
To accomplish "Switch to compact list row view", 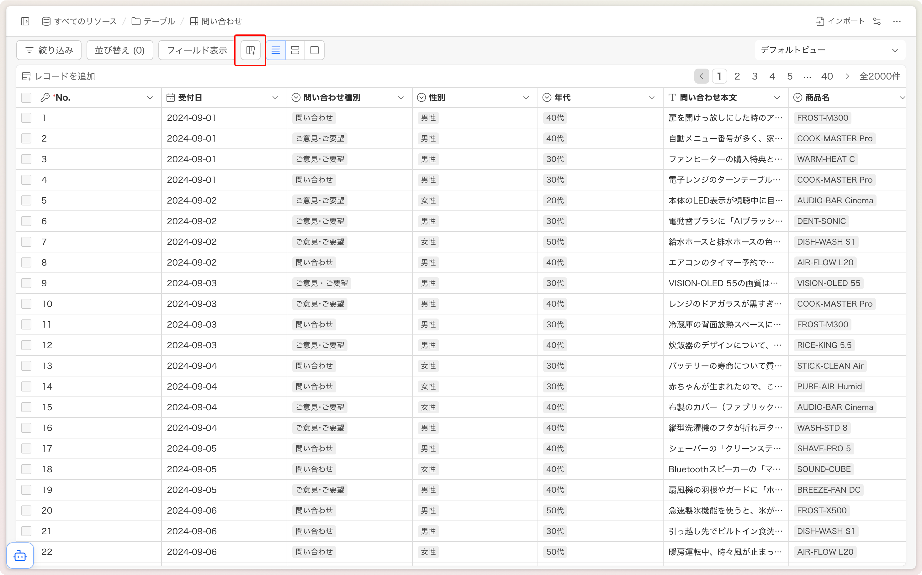I will [x=276, y=50].
